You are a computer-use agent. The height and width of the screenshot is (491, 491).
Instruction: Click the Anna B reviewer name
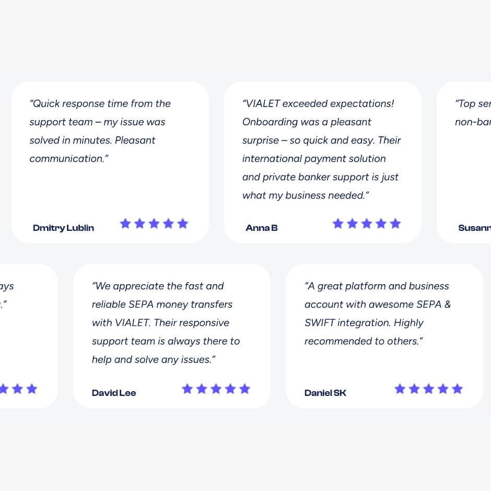pos(262,228)
